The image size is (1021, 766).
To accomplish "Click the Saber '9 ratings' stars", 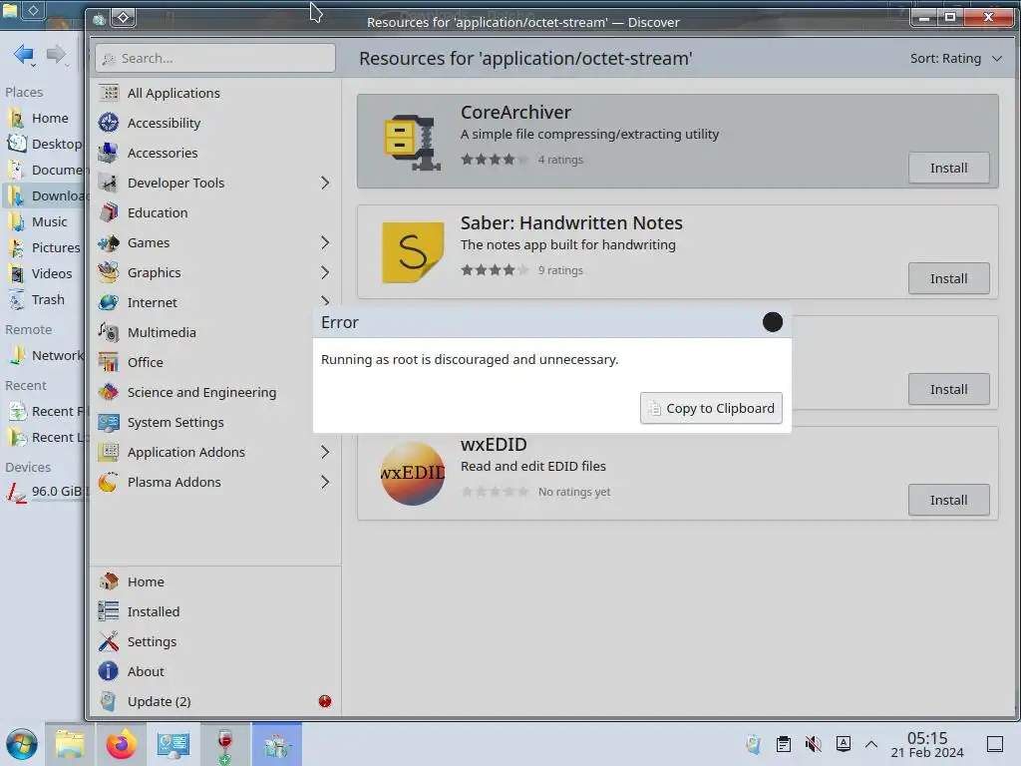I will point(495,270).
